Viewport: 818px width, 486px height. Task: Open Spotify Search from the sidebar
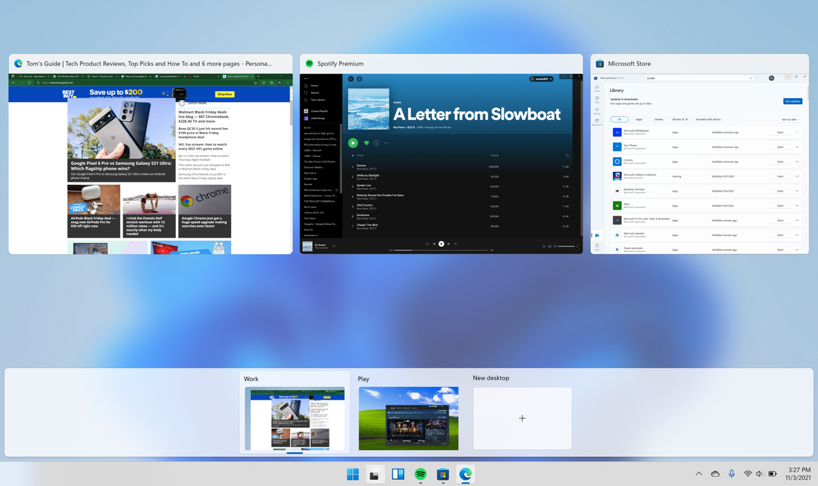pyautogui.click(x=307, y=93)
